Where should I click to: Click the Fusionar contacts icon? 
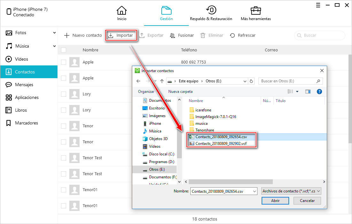click(x=172, y=35)
